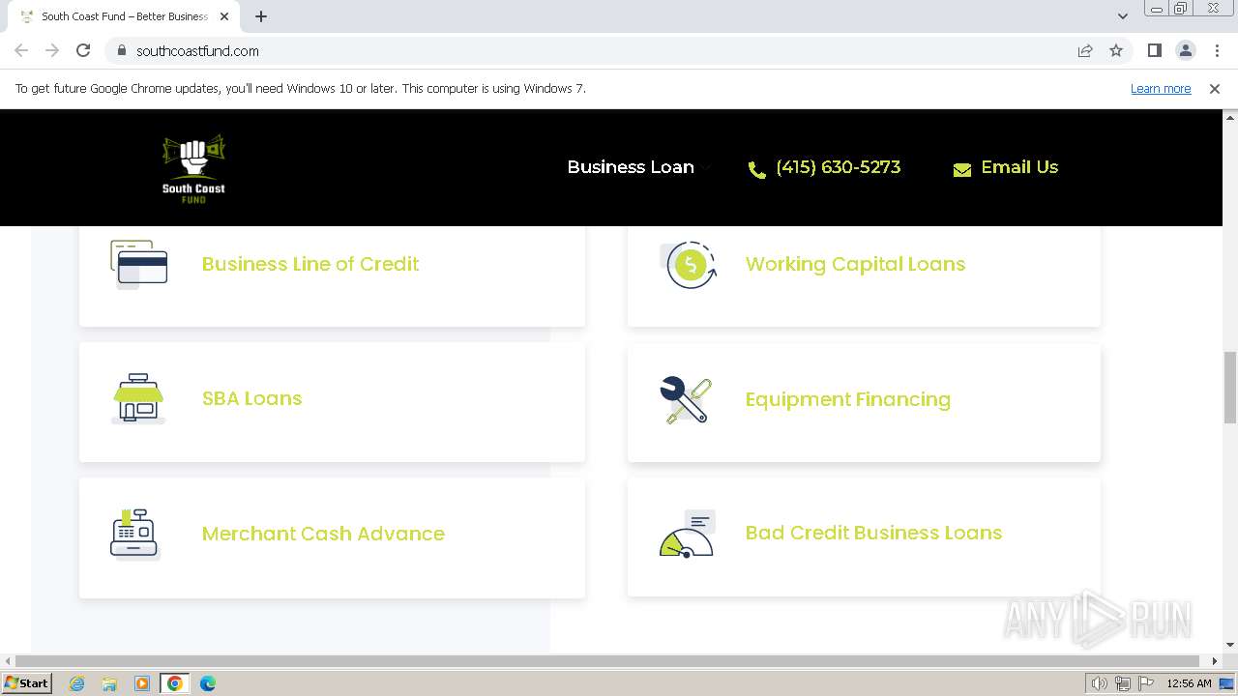
Task: Click the envelope icon near Email Us
Action: click(x=962, y=170)
